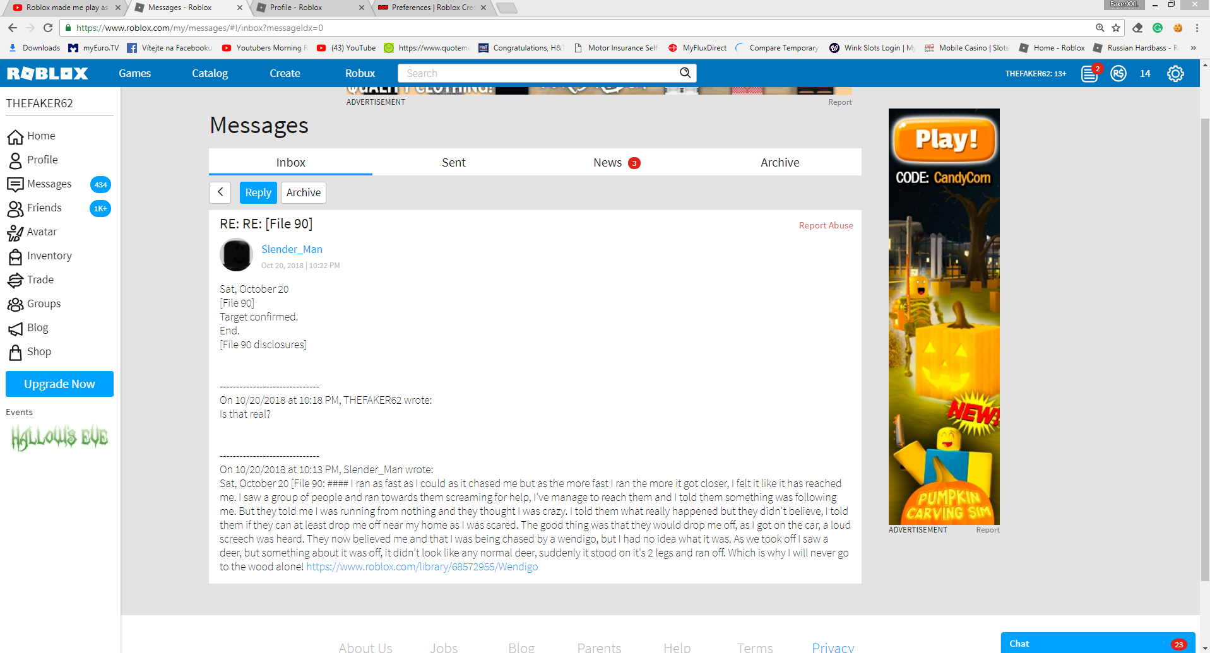Click the search magnifier icon in Roblox header
Screen dimensions: 1210x653
pos(685,73)
